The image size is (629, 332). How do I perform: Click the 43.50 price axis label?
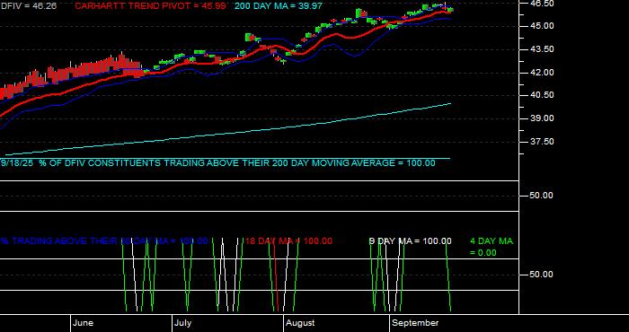[x=543, y=49]
